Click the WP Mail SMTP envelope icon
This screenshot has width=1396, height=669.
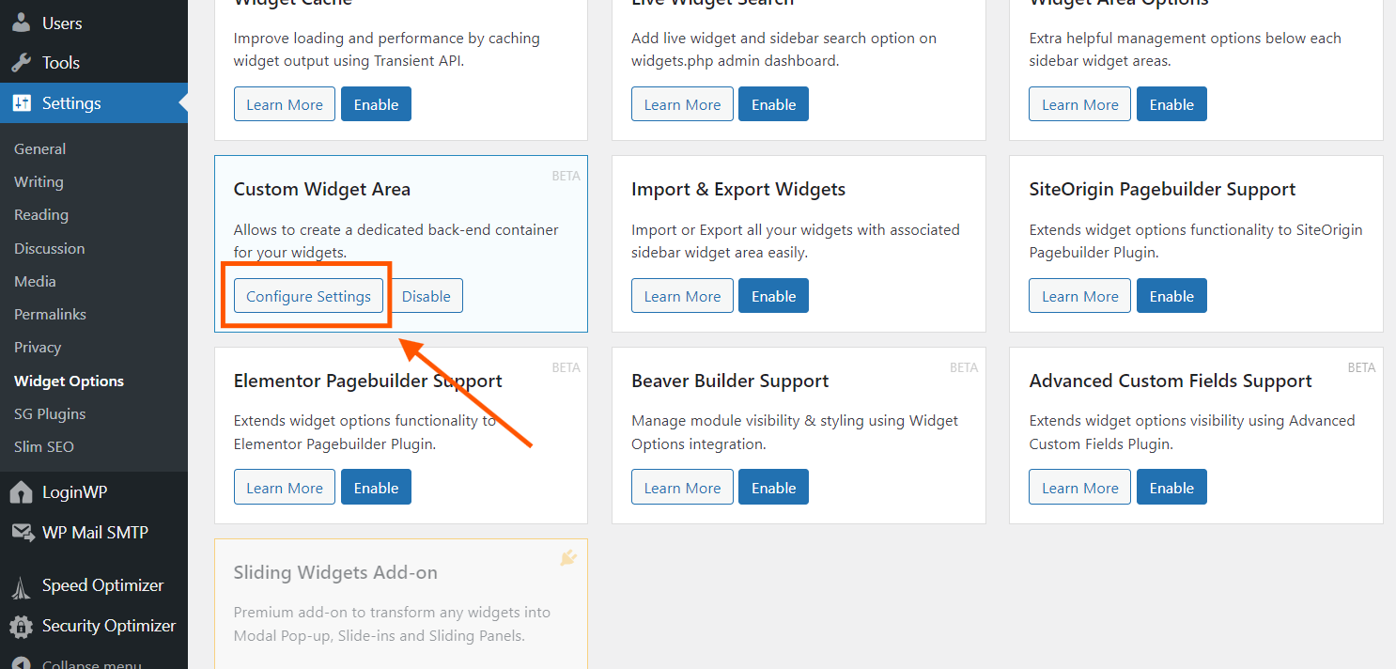pos(22,533)
